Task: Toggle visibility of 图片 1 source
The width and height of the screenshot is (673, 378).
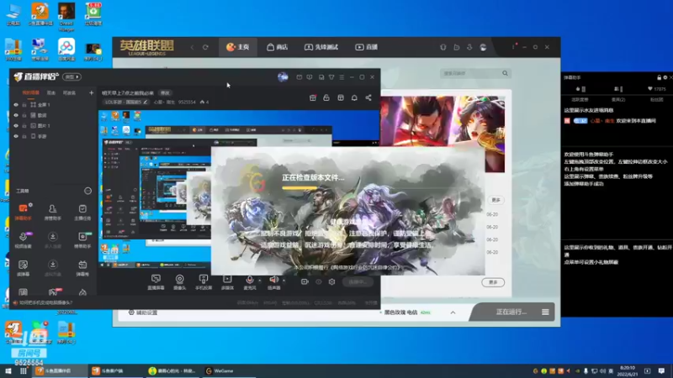Action: click(x=16, y=125)
